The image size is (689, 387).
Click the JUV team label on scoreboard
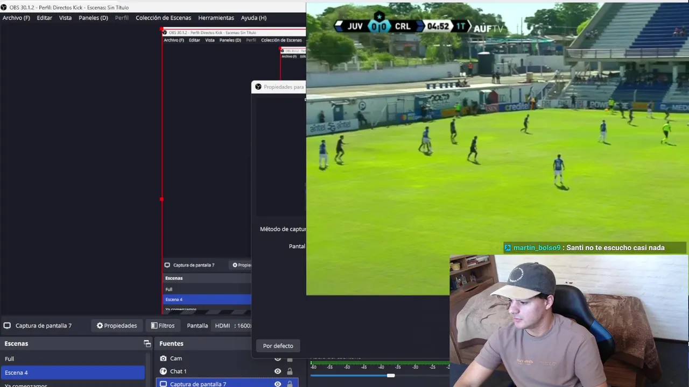coord(355,26)
